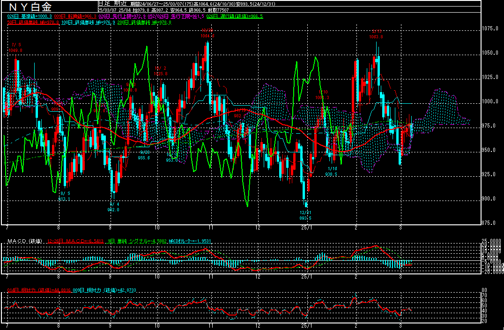504x330 pixels.
Task: Click the 12-26日 MACD=-6.5413 legend
Action: pos(75,241)
